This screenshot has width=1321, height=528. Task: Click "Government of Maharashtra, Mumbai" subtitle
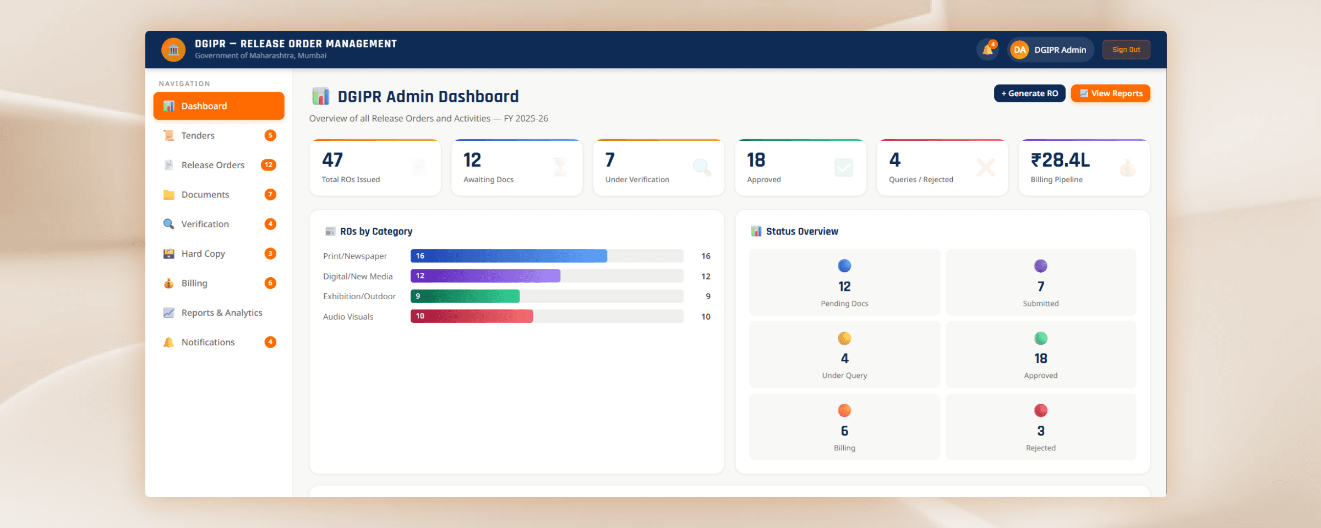click(260, 56)
